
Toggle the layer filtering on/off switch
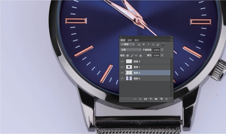coord(163,45)
